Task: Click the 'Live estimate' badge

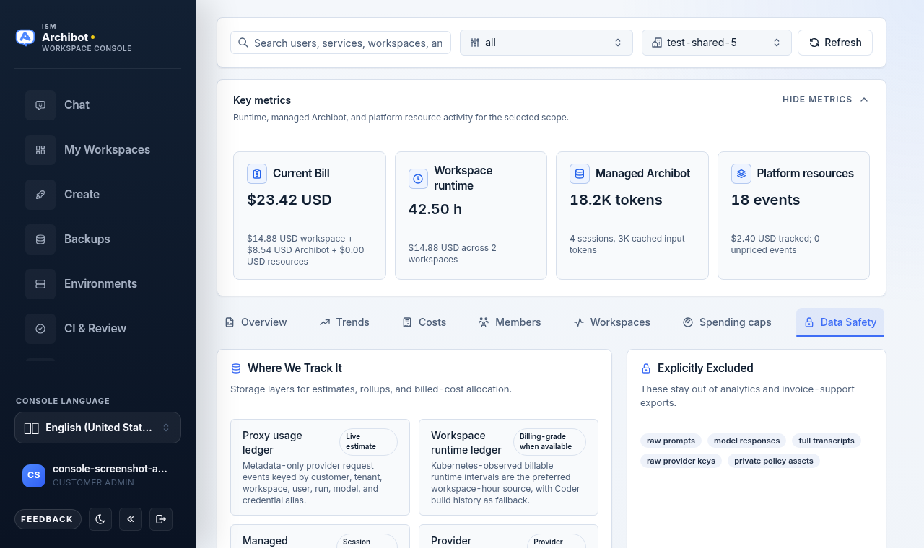Action: pos(368,442)
